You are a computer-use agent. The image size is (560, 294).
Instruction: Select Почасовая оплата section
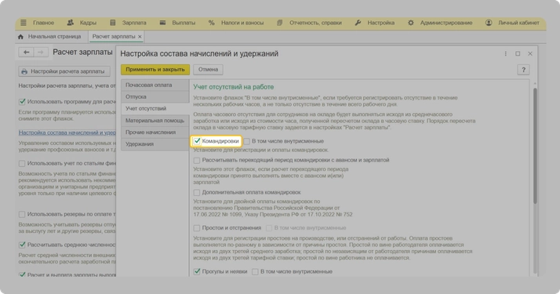coord(155,85)
